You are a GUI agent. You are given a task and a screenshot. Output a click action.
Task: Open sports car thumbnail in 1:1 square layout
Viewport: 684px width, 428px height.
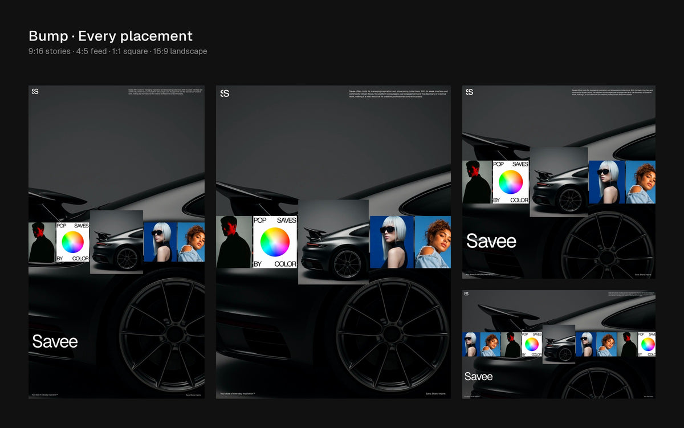(x=559, y=182)
